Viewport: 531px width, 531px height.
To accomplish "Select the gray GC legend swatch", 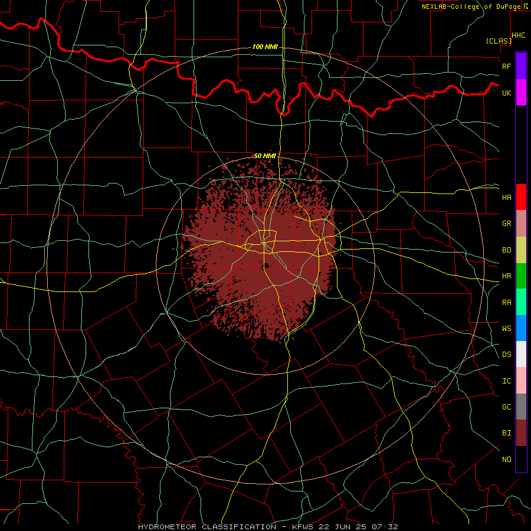I will point(521,407).
